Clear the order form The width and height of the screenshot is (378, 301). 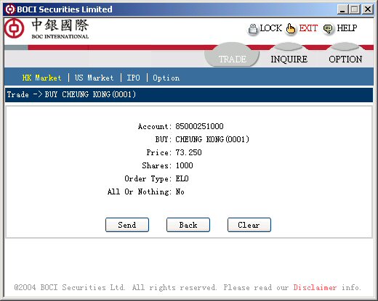[249, 225]
